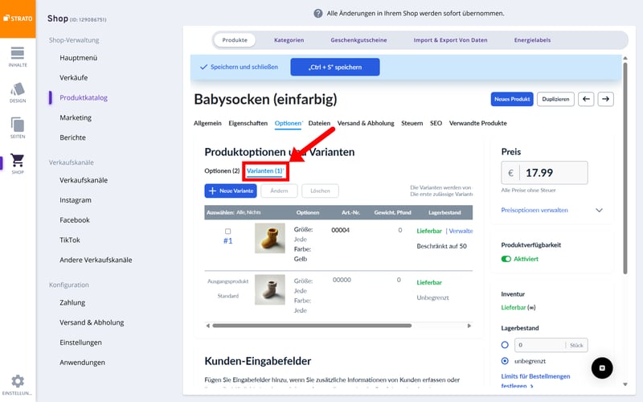Open the Allgemein product tab

(207, 123)
